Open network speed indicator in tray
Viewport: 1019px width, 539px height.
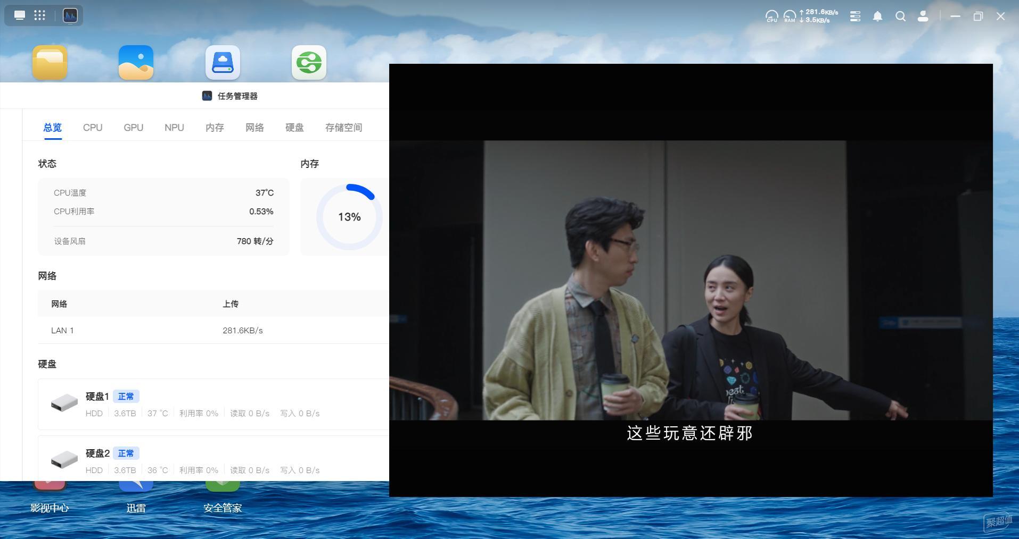pos(819,16)
